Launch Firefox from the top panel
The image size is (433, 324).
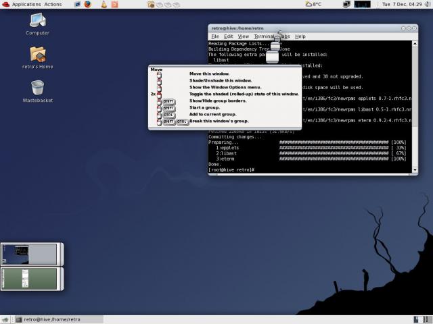pos(88,4)
